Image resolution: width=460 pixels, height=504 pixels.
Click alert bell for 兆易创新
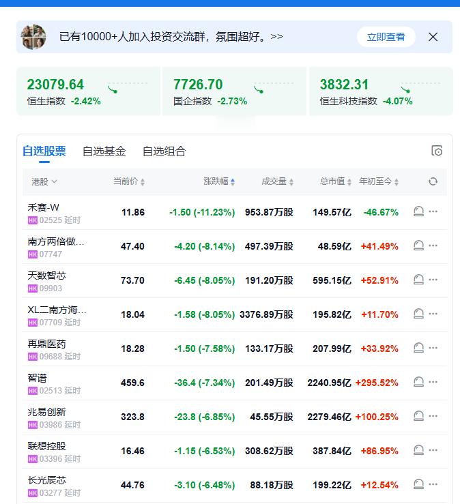click(x=418, y=415)
